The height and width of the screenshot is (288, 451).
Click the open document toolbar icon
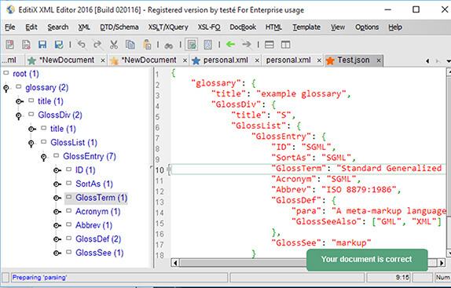26,45
